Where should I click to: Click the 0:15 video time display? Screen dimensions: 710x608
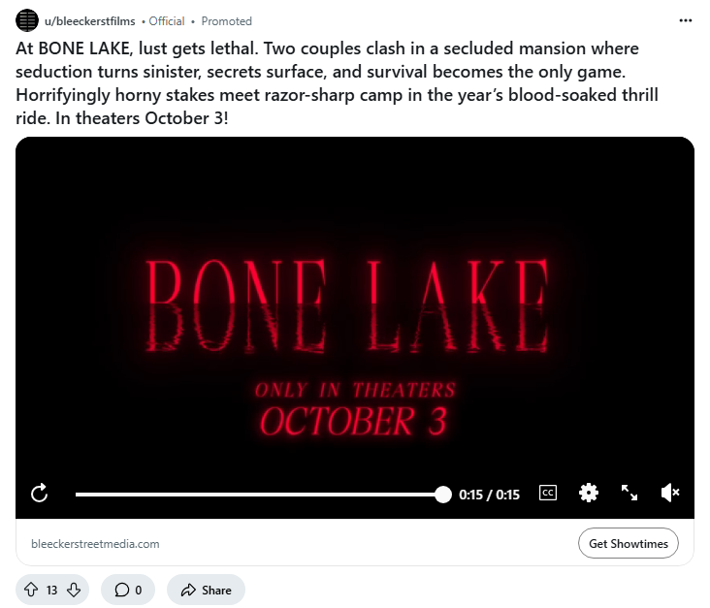pos(489,495)
